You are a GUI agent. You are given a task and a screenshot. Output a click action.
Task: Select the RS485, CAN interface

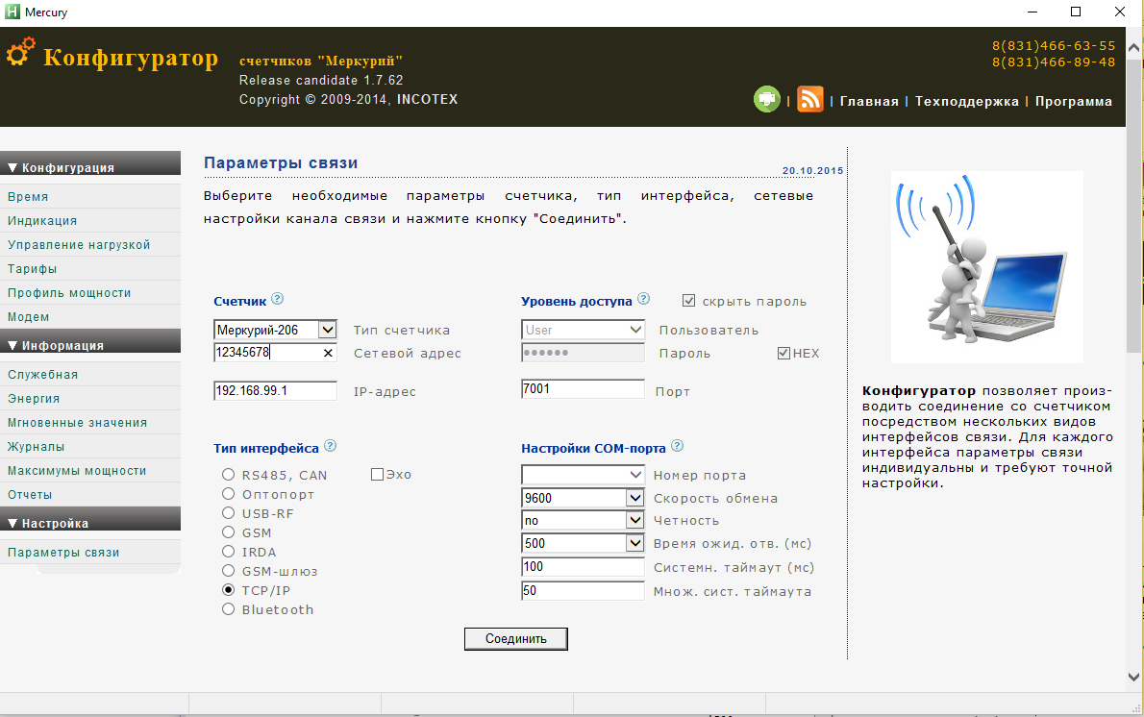pos(229,474)
